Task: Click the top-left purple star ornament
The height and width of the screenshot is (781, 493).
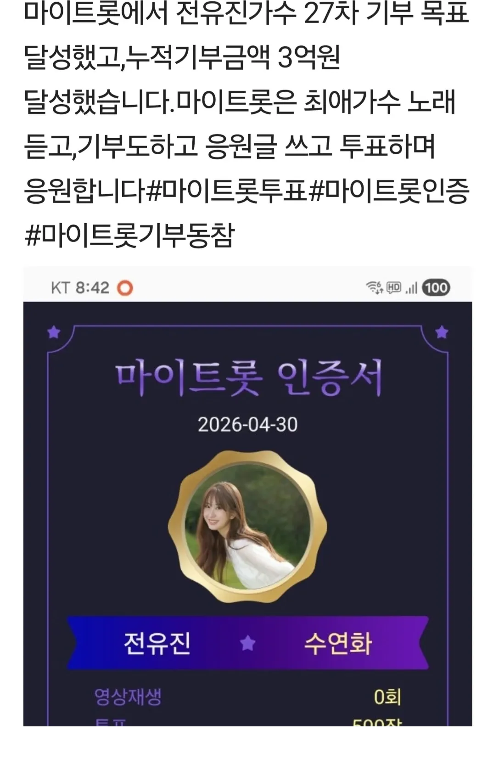Action: click(54, 332)
